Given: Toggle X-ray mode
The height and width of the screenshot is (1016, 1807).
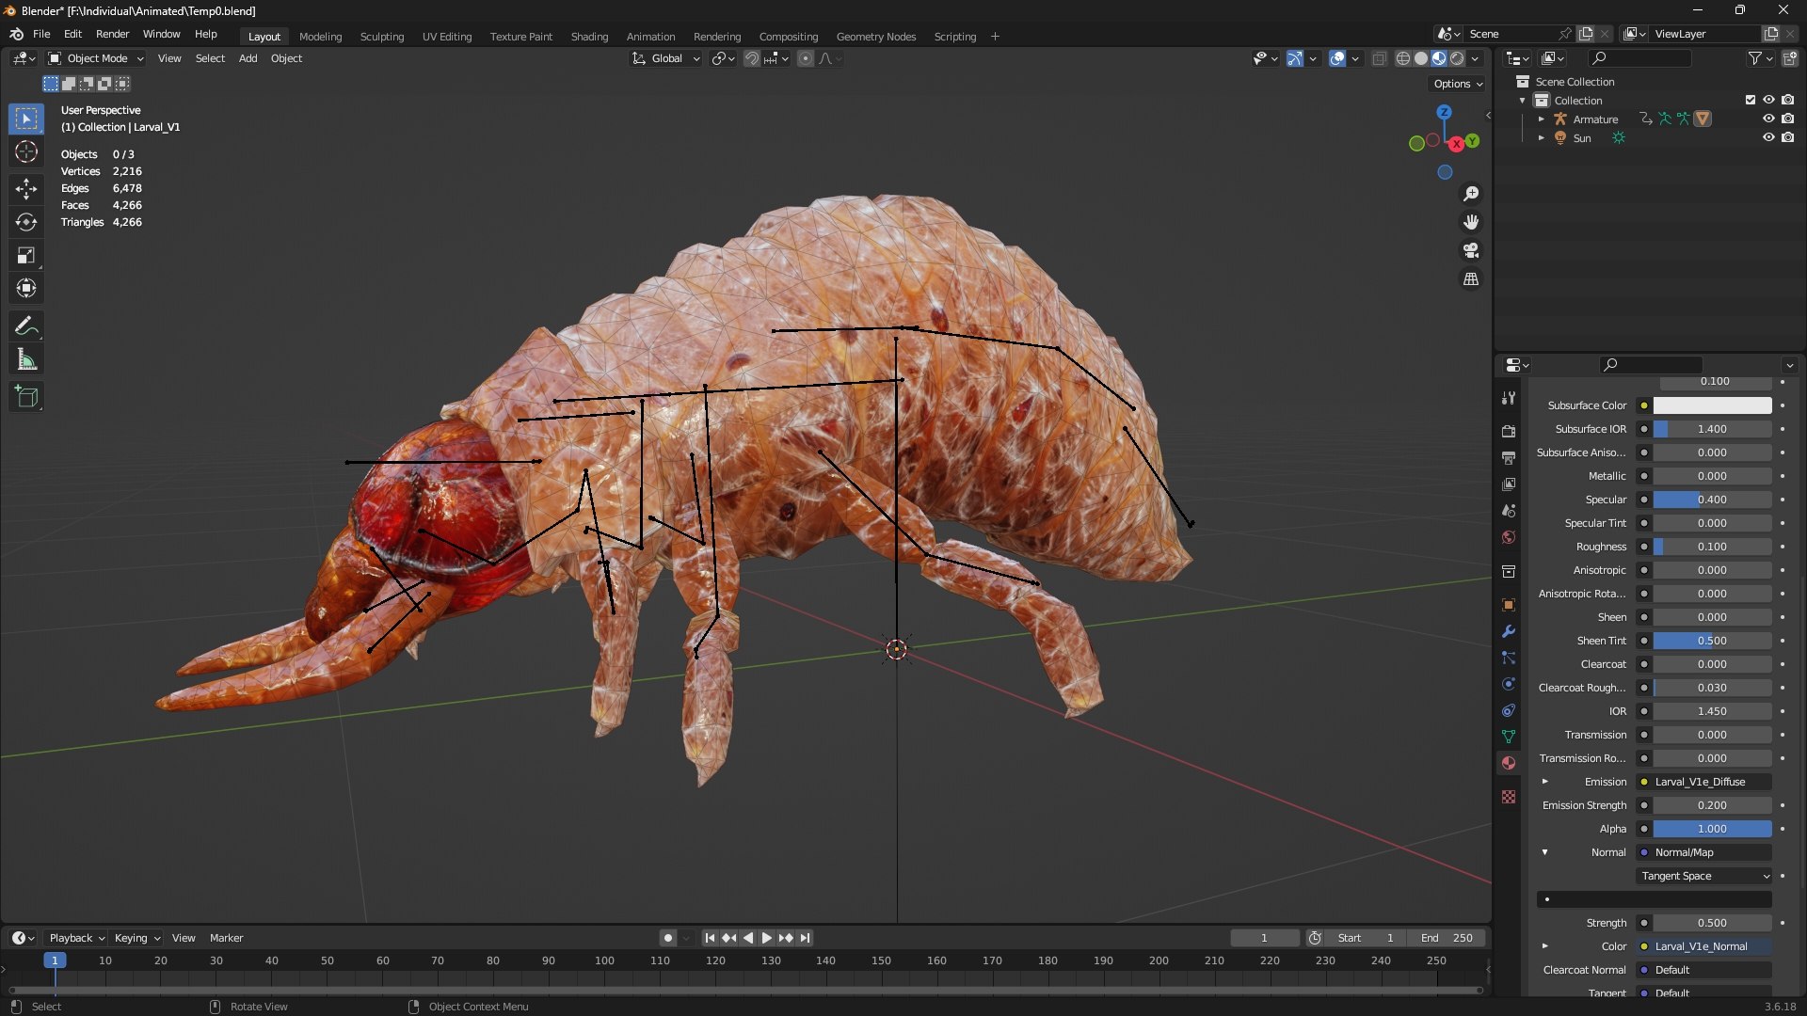Looking at the screenshot, I should point(1379,58).
